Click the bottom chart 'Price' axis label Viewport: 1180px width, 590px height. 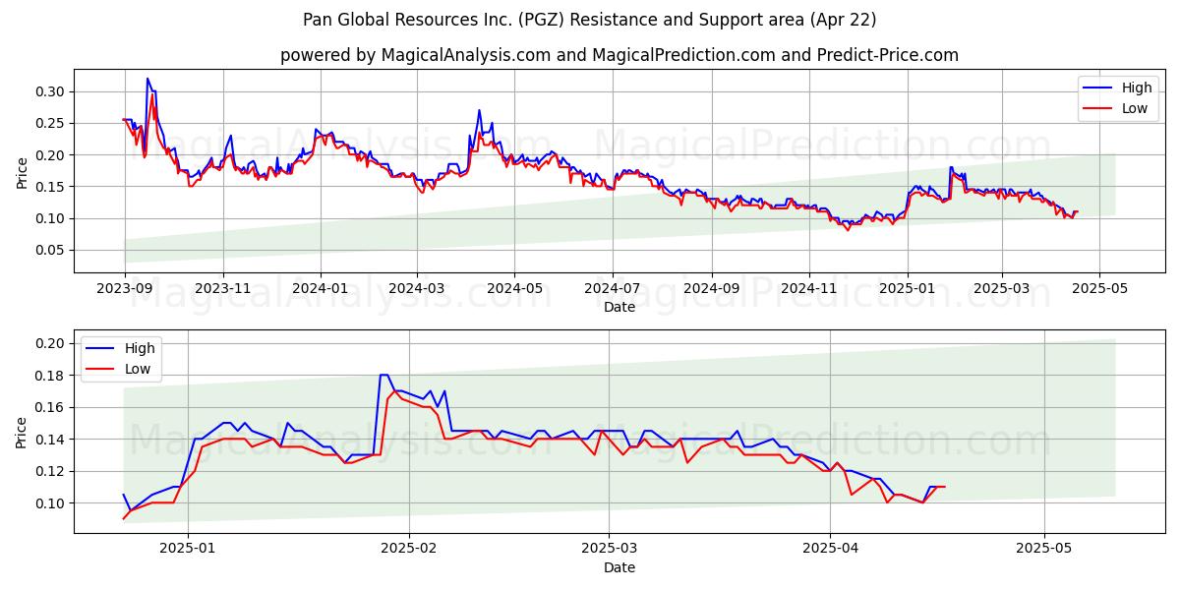[23, 431]
